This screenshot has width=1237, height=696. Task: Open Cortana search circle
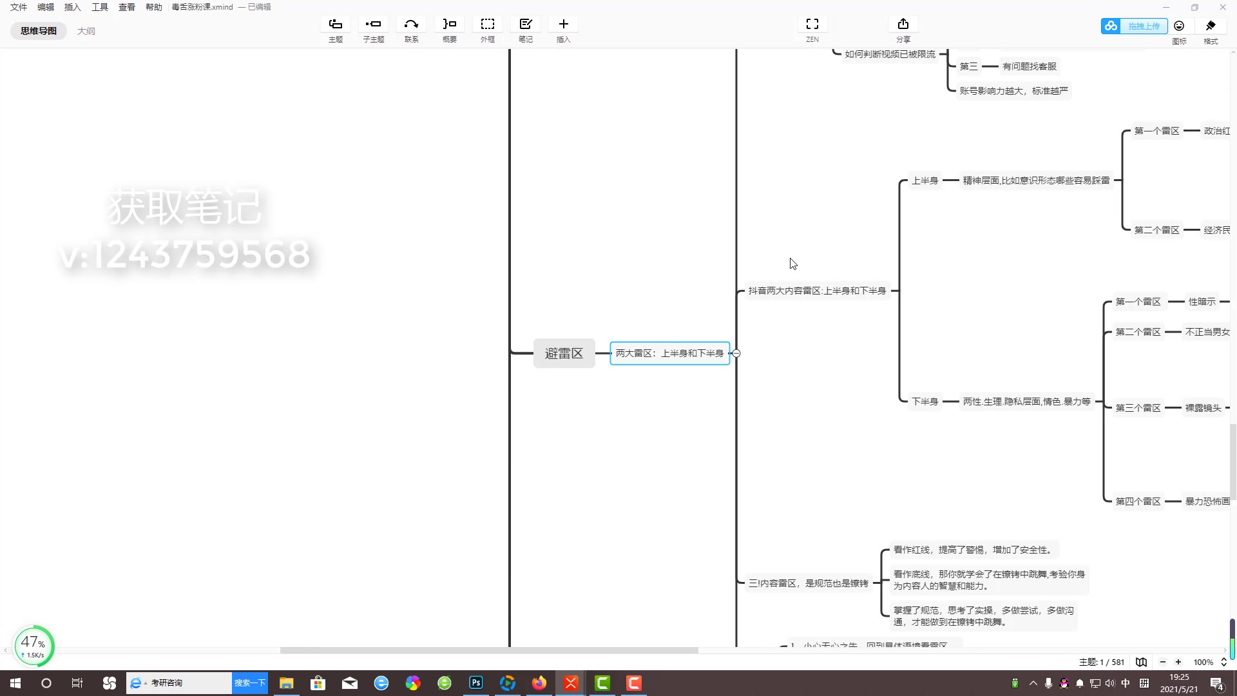(46, 683)
